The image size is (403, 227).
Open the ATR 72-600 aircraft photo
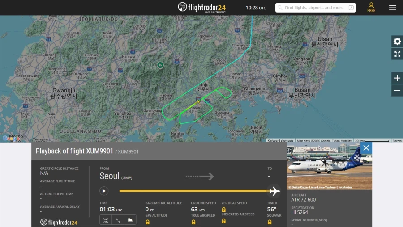329,165
